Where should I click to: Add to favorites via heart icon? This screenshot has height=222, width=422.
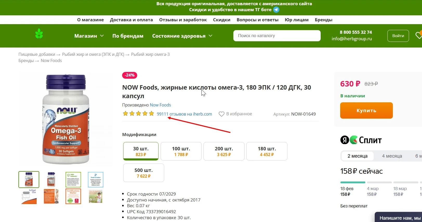click(x=221, y=114)
